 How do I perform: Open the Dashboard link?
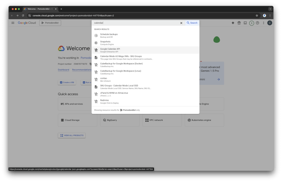(x=63, y=70)
